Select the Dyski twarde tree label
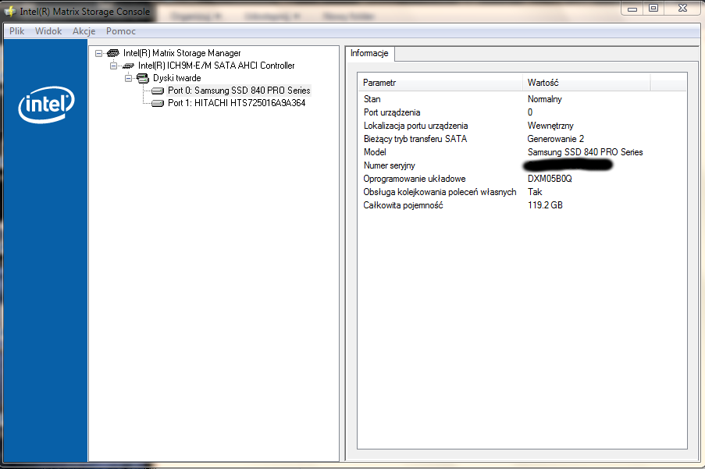Screen dimensions: 705x469 tap(176, 78)
